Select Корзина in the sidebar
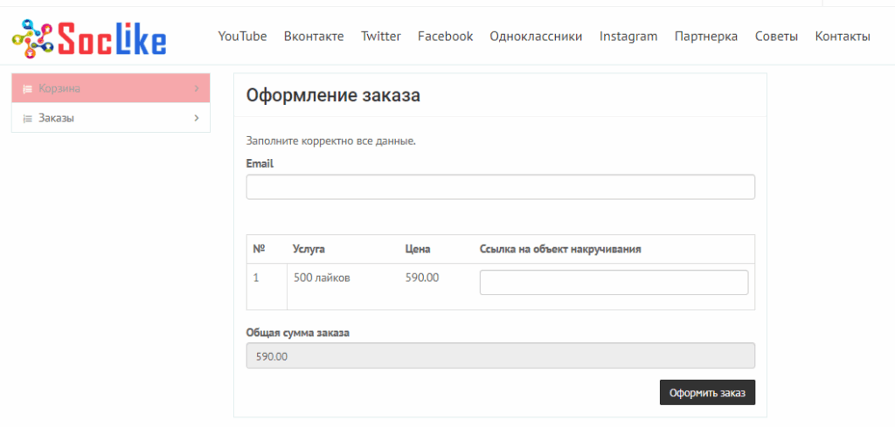The image size is (895, 427). tap(59, 89)
